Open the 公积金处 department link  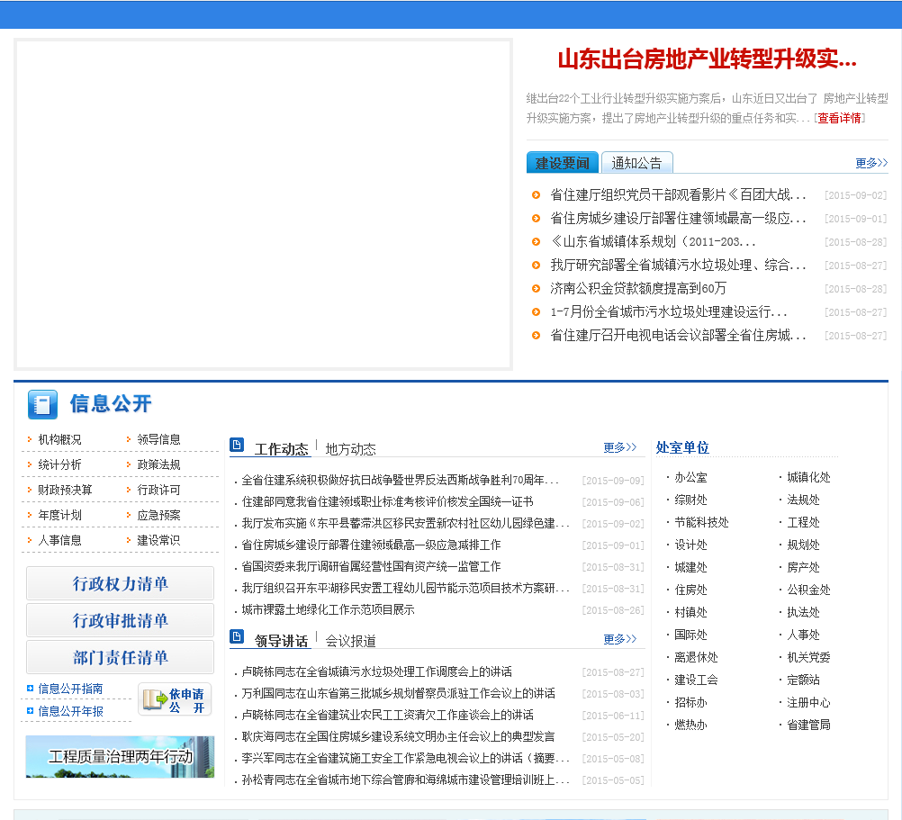click(x=808, y=590)
